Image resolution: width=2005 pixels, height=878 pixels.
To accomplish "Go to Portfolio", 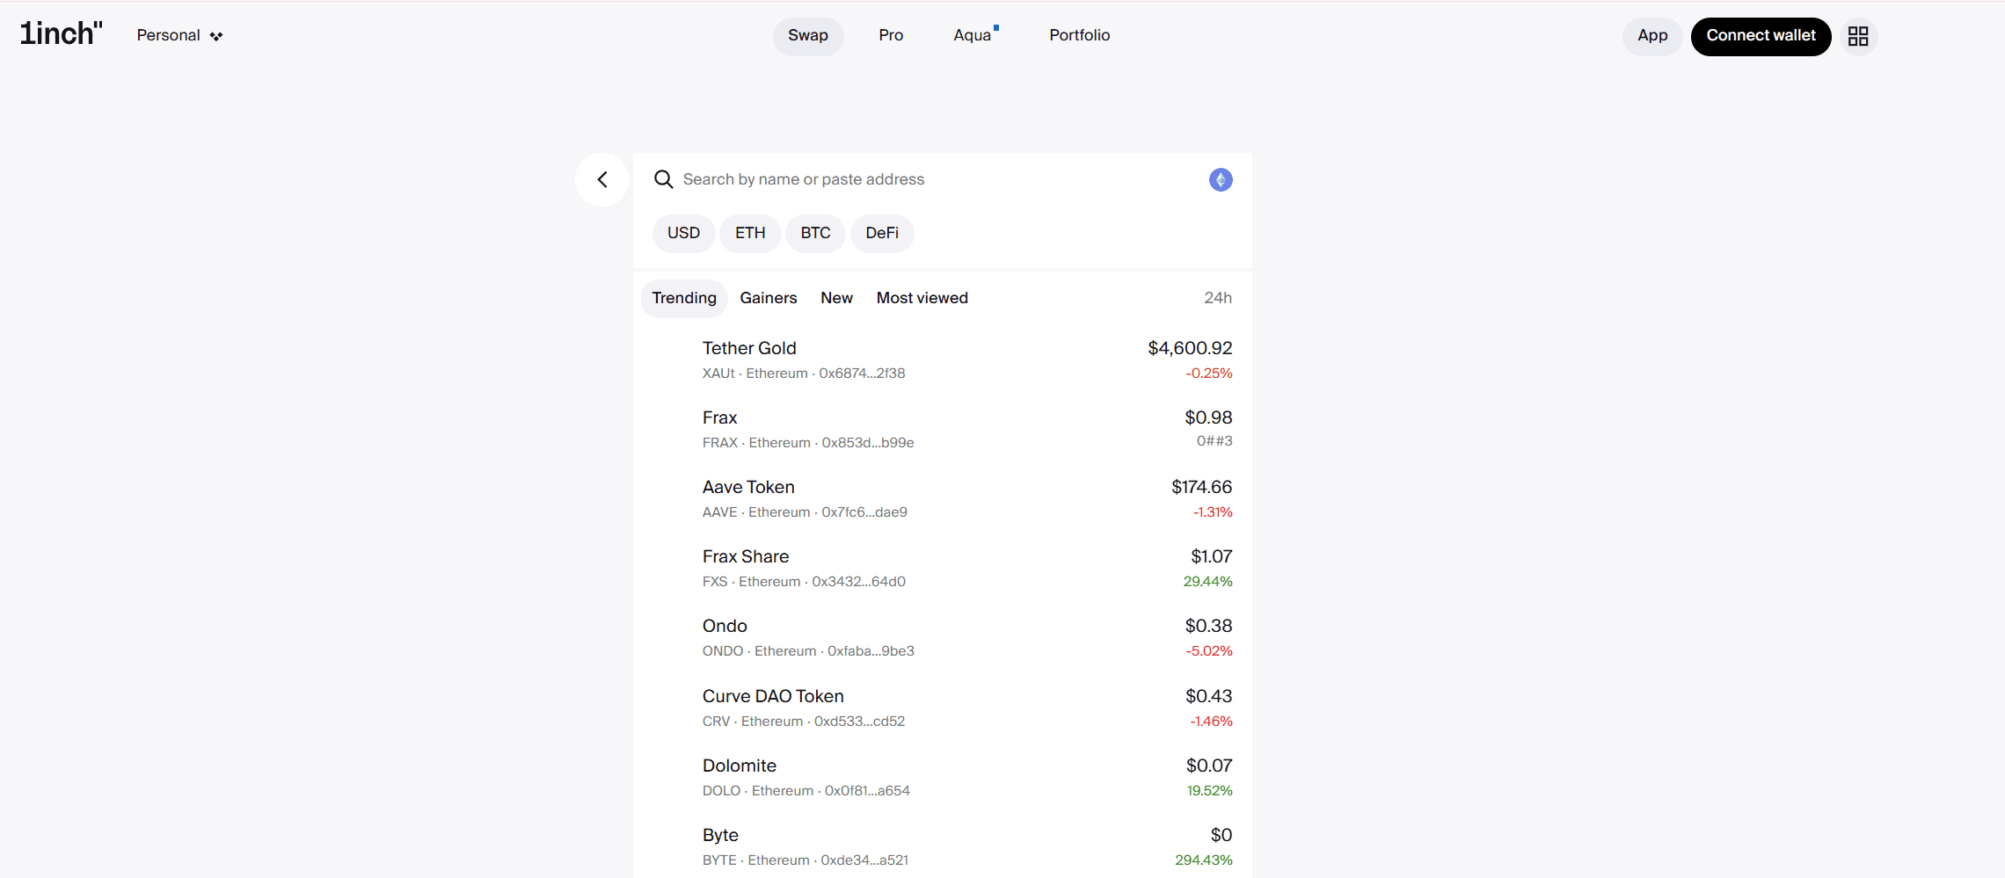I will coord(1079,36).
